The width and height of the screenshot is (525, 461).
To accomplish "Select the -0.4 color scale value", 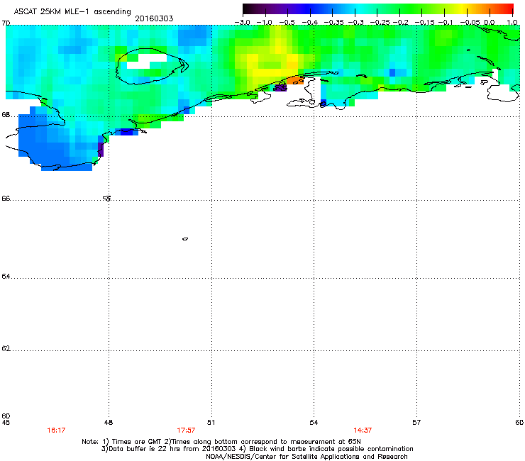I will [309, 23].
